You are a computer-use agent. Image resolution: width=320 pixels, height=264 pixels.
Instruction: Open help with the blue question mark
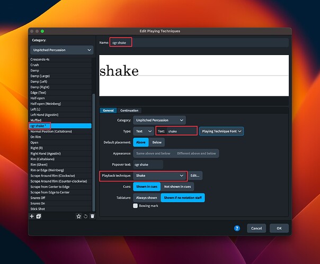pos(237,229)
